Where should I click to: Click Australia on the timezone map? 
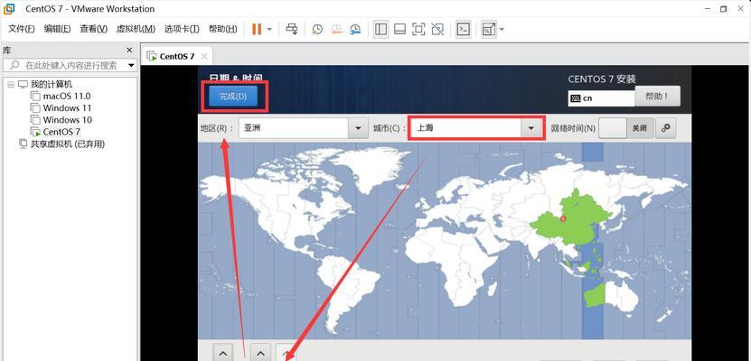click(x=611, y=294)
